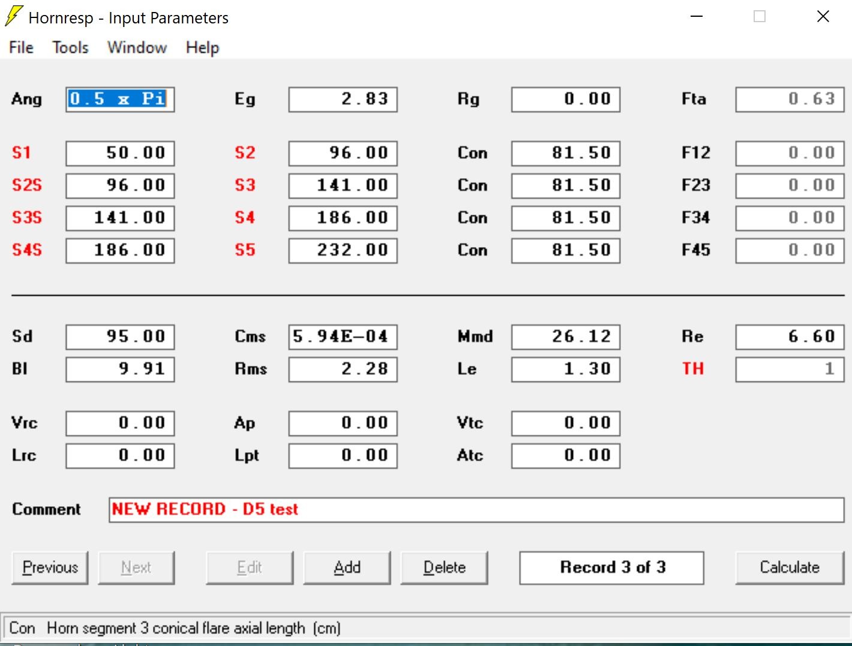Select the S3 field showing 141.00
The height and width of the screenshot is (646, 852).
(x=343, y=186)
